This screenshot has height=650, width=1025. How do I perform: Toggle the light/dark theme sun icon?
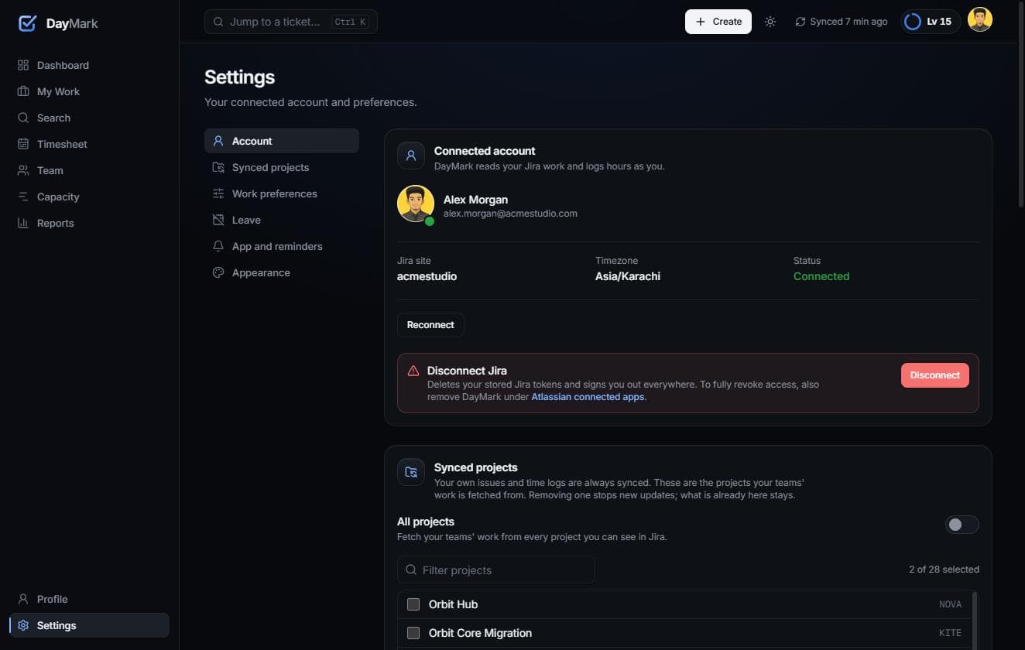[770, 22]
